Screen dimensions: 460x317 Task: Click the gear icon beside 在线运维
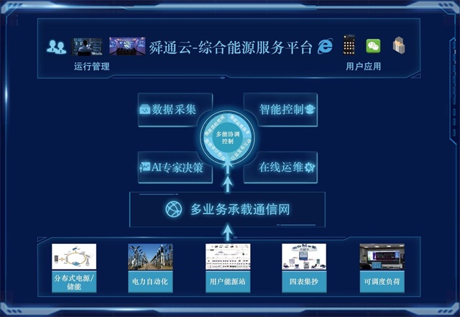pyautogui.click(x=309, y=167)
